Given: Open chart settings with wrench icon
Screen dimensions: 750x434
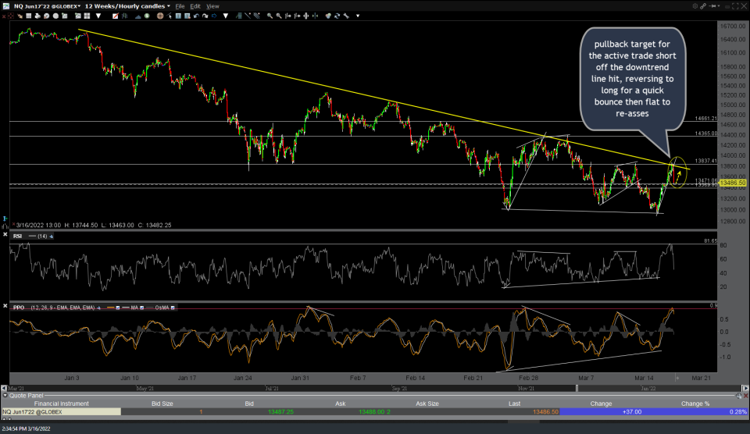Looking at the screenshot, I should [346, 16].
